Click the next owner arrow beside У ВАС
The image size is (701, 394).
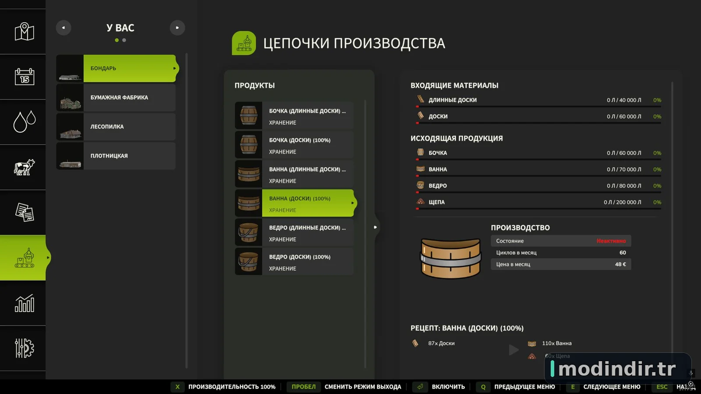[177, 28]
